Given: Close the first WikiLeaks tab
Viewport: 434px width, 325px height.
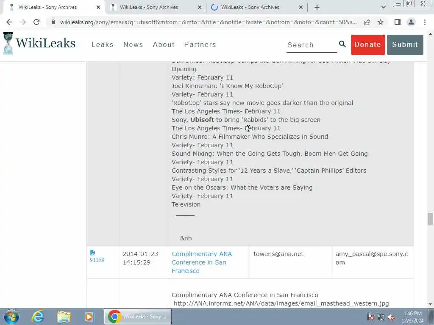Looking at the screenshot, I should (98, 8).
